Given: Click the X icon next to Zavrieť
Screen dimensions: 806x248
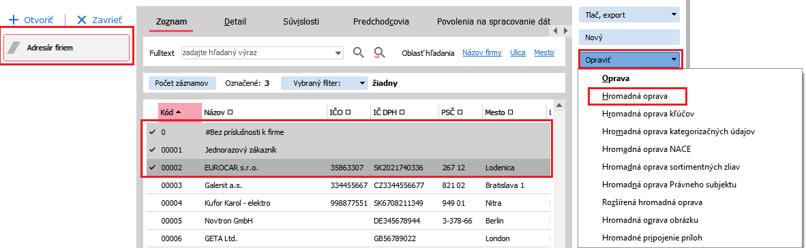Looking at the screenshot, I should (82, 20).
